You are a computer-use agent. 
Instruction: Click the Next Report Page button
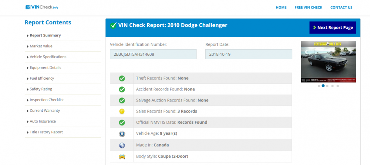pyautogui.click(x=333, y=28)
